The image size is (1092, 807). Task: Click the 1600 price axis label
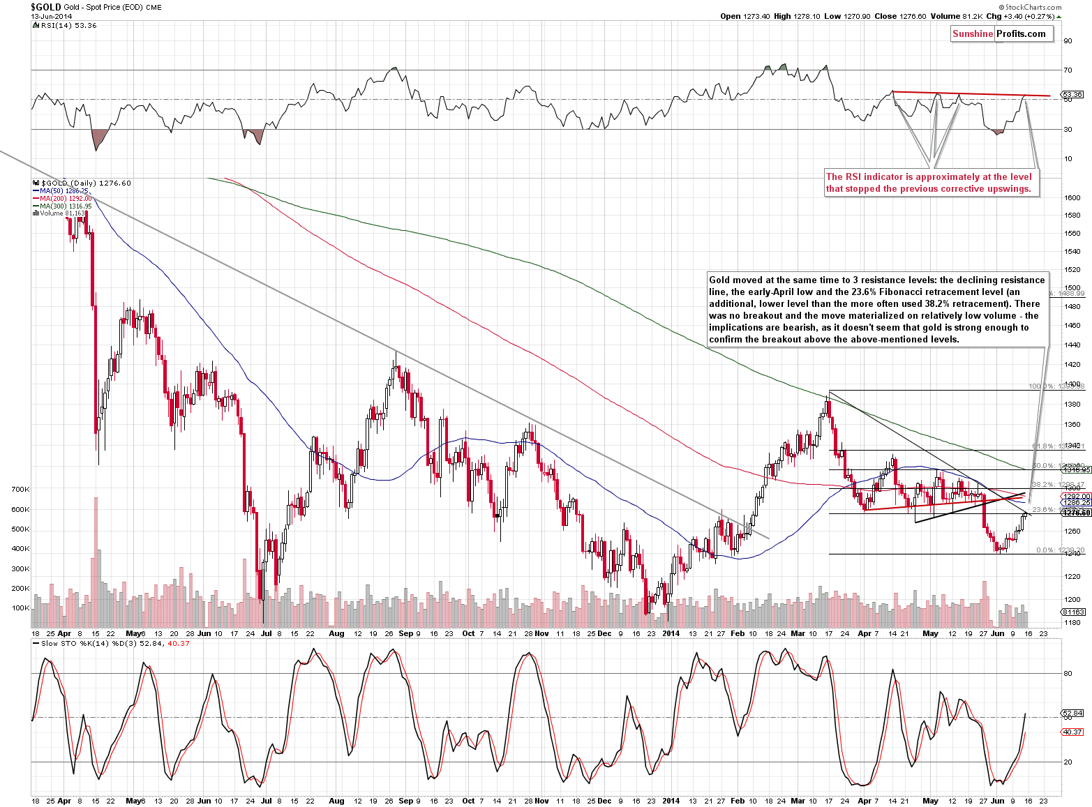tap(1072, 197)
